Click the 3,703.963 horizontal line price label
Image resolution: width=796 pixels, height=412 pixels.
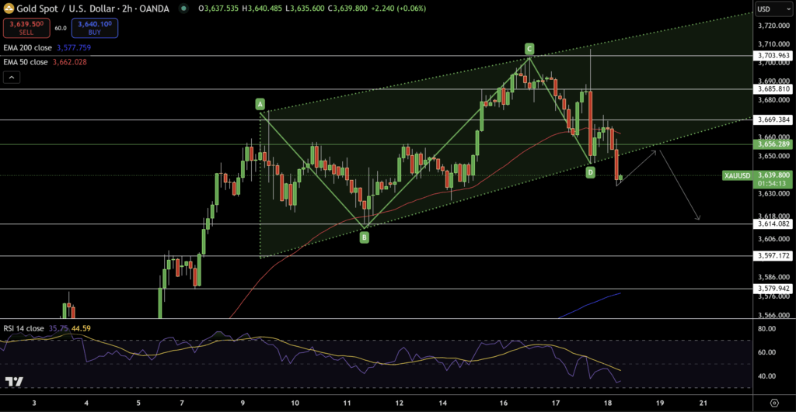click(773, 56)
